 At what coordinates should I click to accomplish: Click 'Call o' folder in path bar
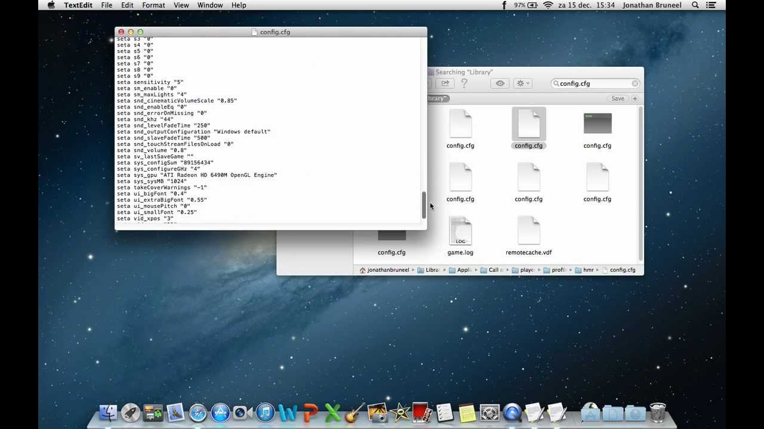[493, 270]
